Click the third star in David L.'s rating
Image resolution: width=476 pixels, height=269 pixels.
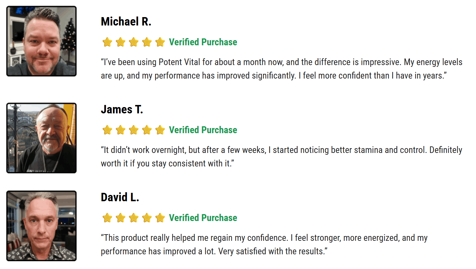click(134, 218)
